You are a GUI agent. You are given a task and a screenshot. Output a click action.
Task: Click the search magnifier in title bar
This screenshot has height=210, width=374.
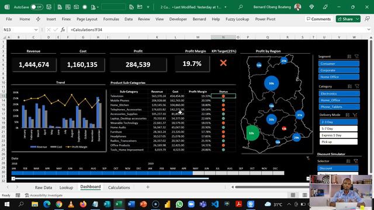(240, 7)
